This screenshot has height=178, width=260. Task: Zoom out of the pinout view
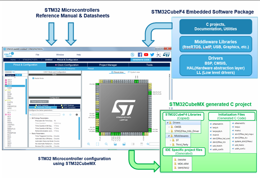[106, 144]
